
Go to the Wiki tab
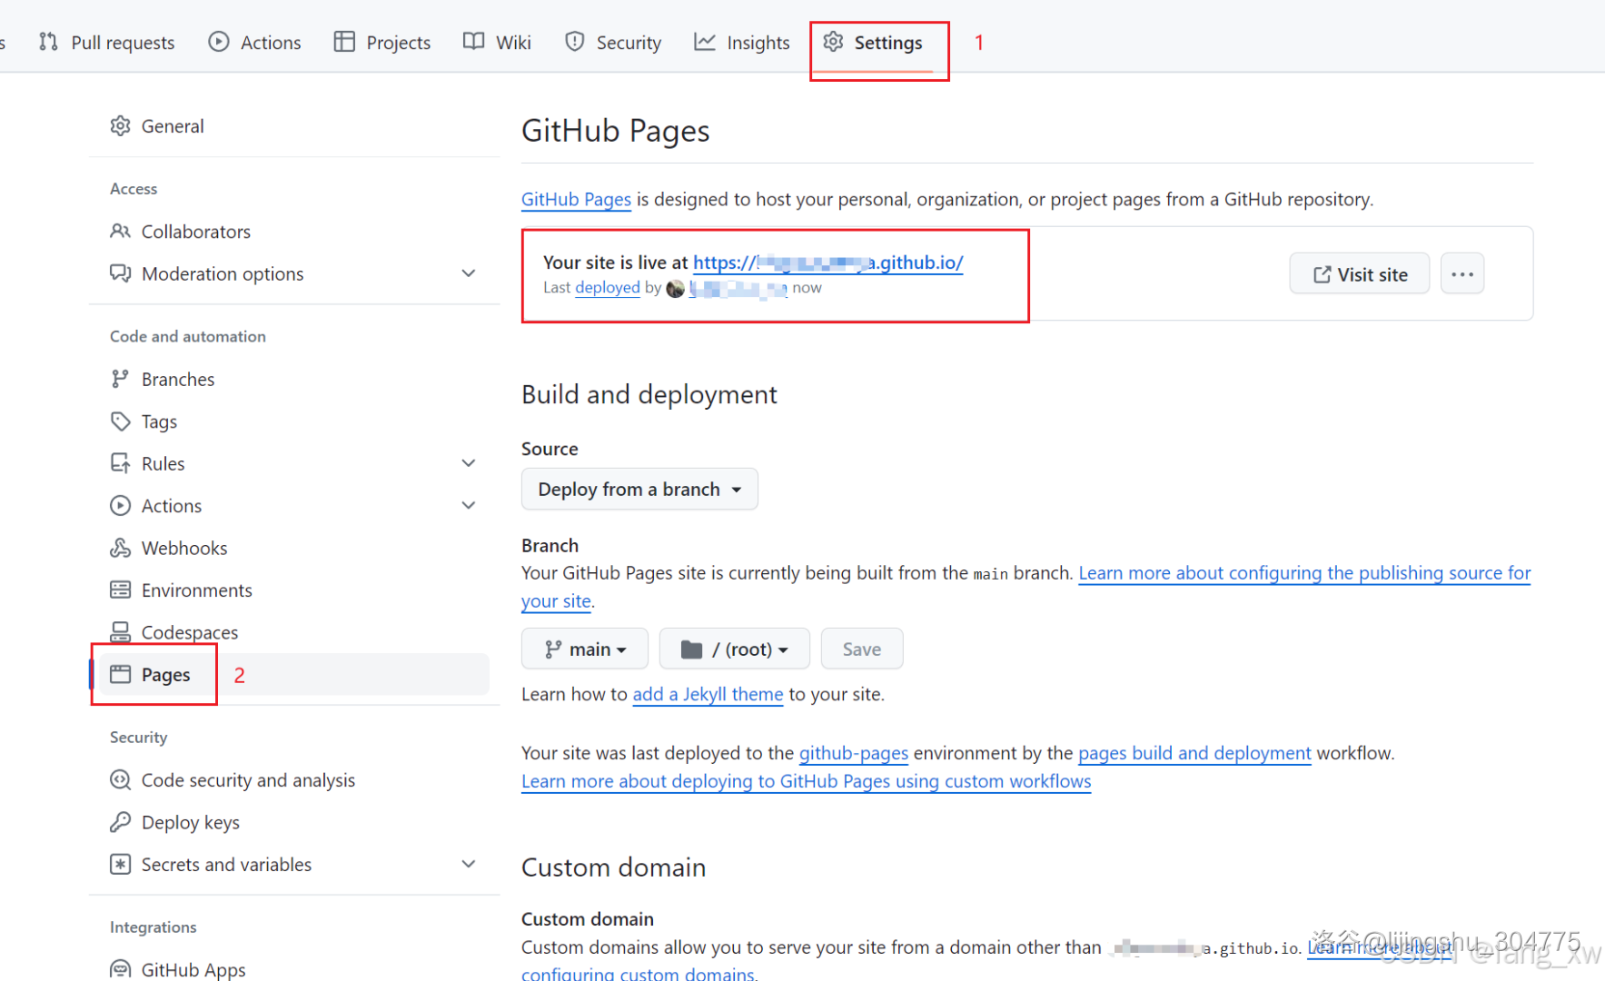[497, 43]
